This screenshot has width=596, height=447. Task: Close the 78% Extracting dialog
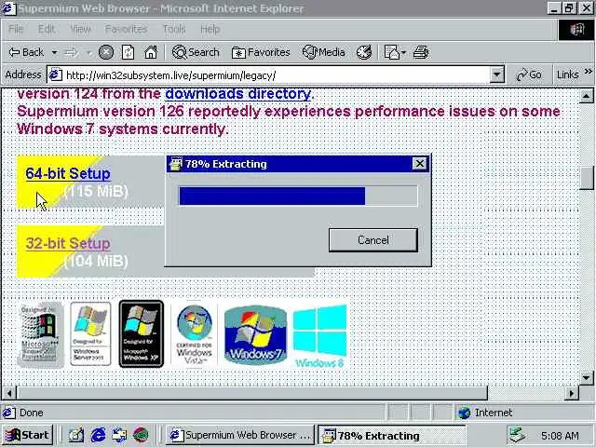420,164
